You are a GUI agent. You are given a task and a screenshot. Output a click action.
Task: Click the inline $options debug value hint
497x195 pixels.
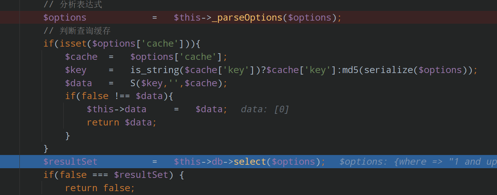(418, 162)
